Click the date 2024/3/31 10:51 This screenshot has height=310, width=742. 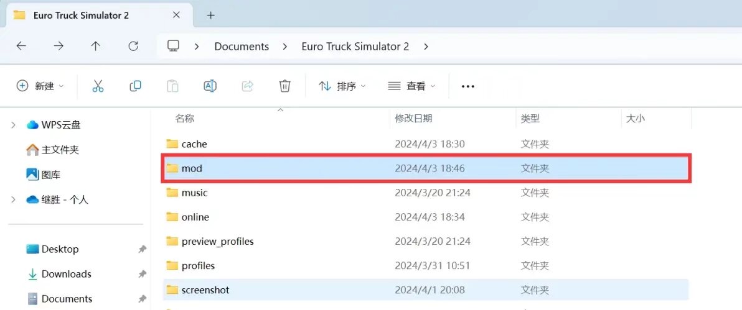pyautogui.click(x=433, y=265)
